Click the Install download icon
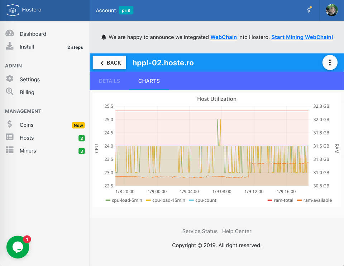Image resolution: width=344 pixels, height=266 pixels. (x=10, y=46)
